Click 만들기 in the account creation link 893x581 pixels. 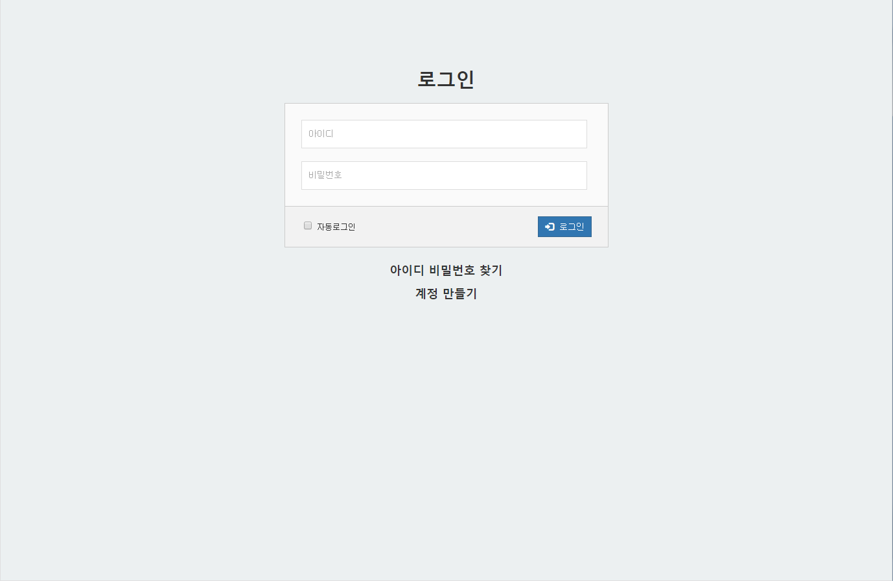(x=460, y=293)
